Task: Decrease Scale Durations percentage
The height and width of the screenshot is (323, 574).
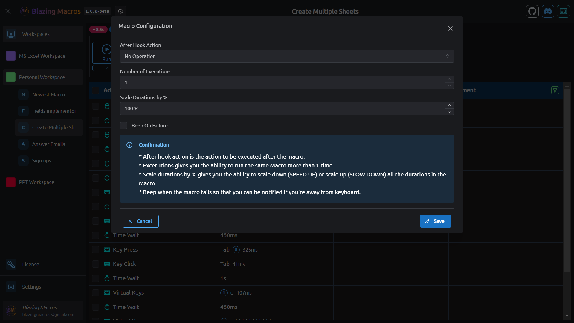Action: click(449, 112)
